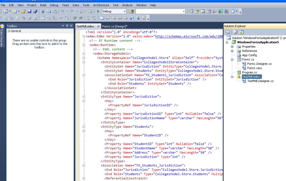Switch to Form1.cs [Design] tab
This screenshot has width=286, height=181.
pos(115,26)
